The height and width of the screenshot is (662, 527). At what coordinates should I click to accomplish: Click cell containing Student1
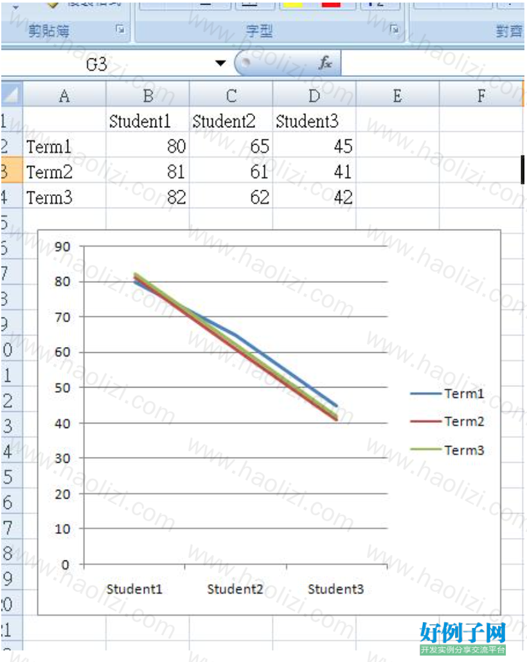pos(148,120)
